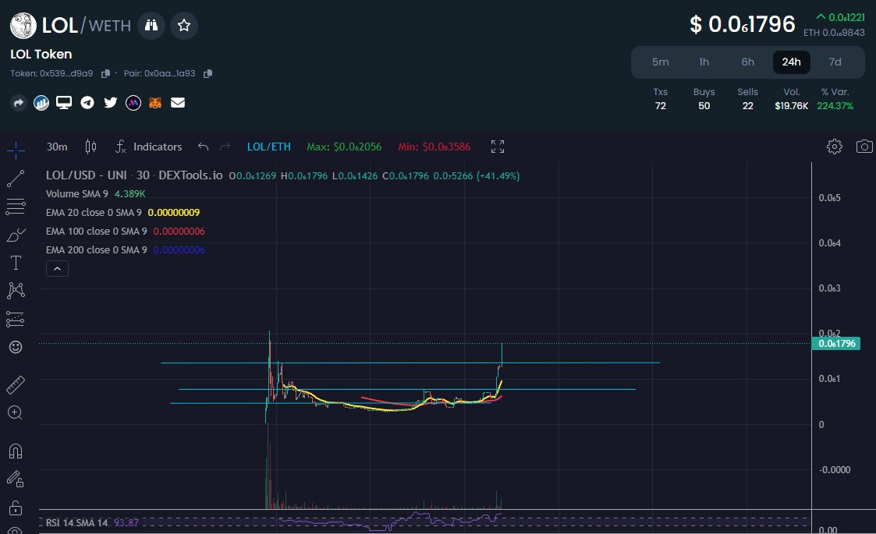Toggle magnet snap mode
Image resolution: width=876 pixels, height=534 pixels.
click(16, 451)
